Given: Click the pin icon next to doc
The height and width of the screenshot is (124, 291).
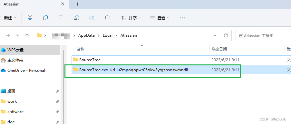Looking at the screenshot, I should click(58, 122).
